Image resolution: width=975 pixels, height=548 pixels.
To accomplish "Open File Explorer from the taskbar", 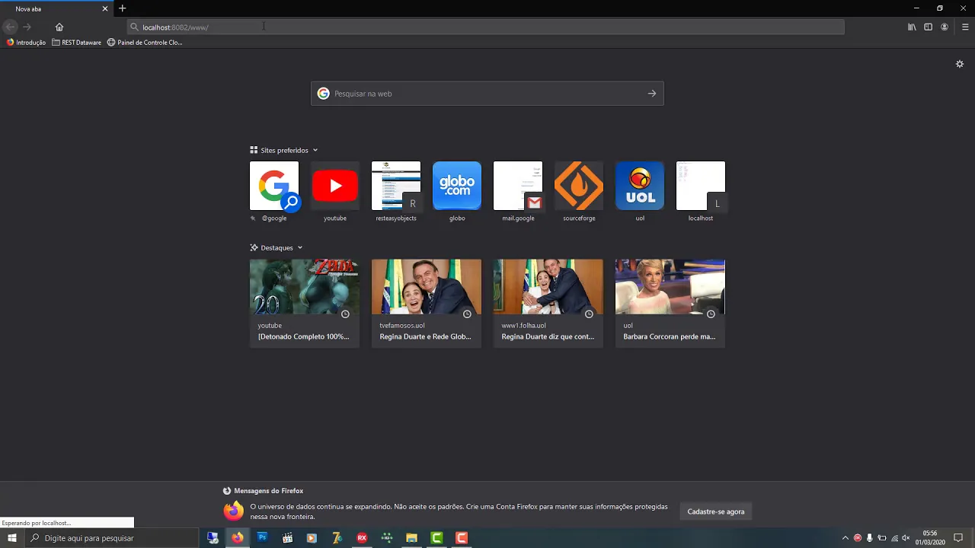I will coord(411,538).
